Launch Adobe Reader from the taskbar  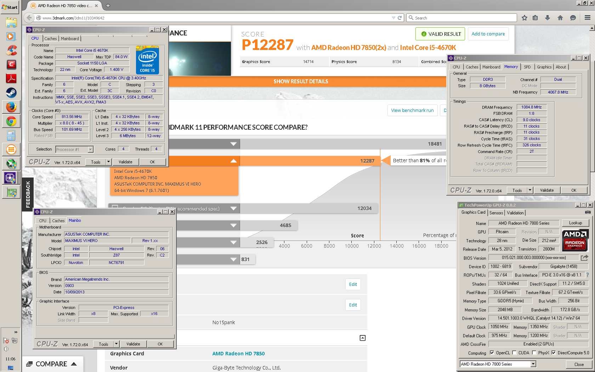[11, 78]
